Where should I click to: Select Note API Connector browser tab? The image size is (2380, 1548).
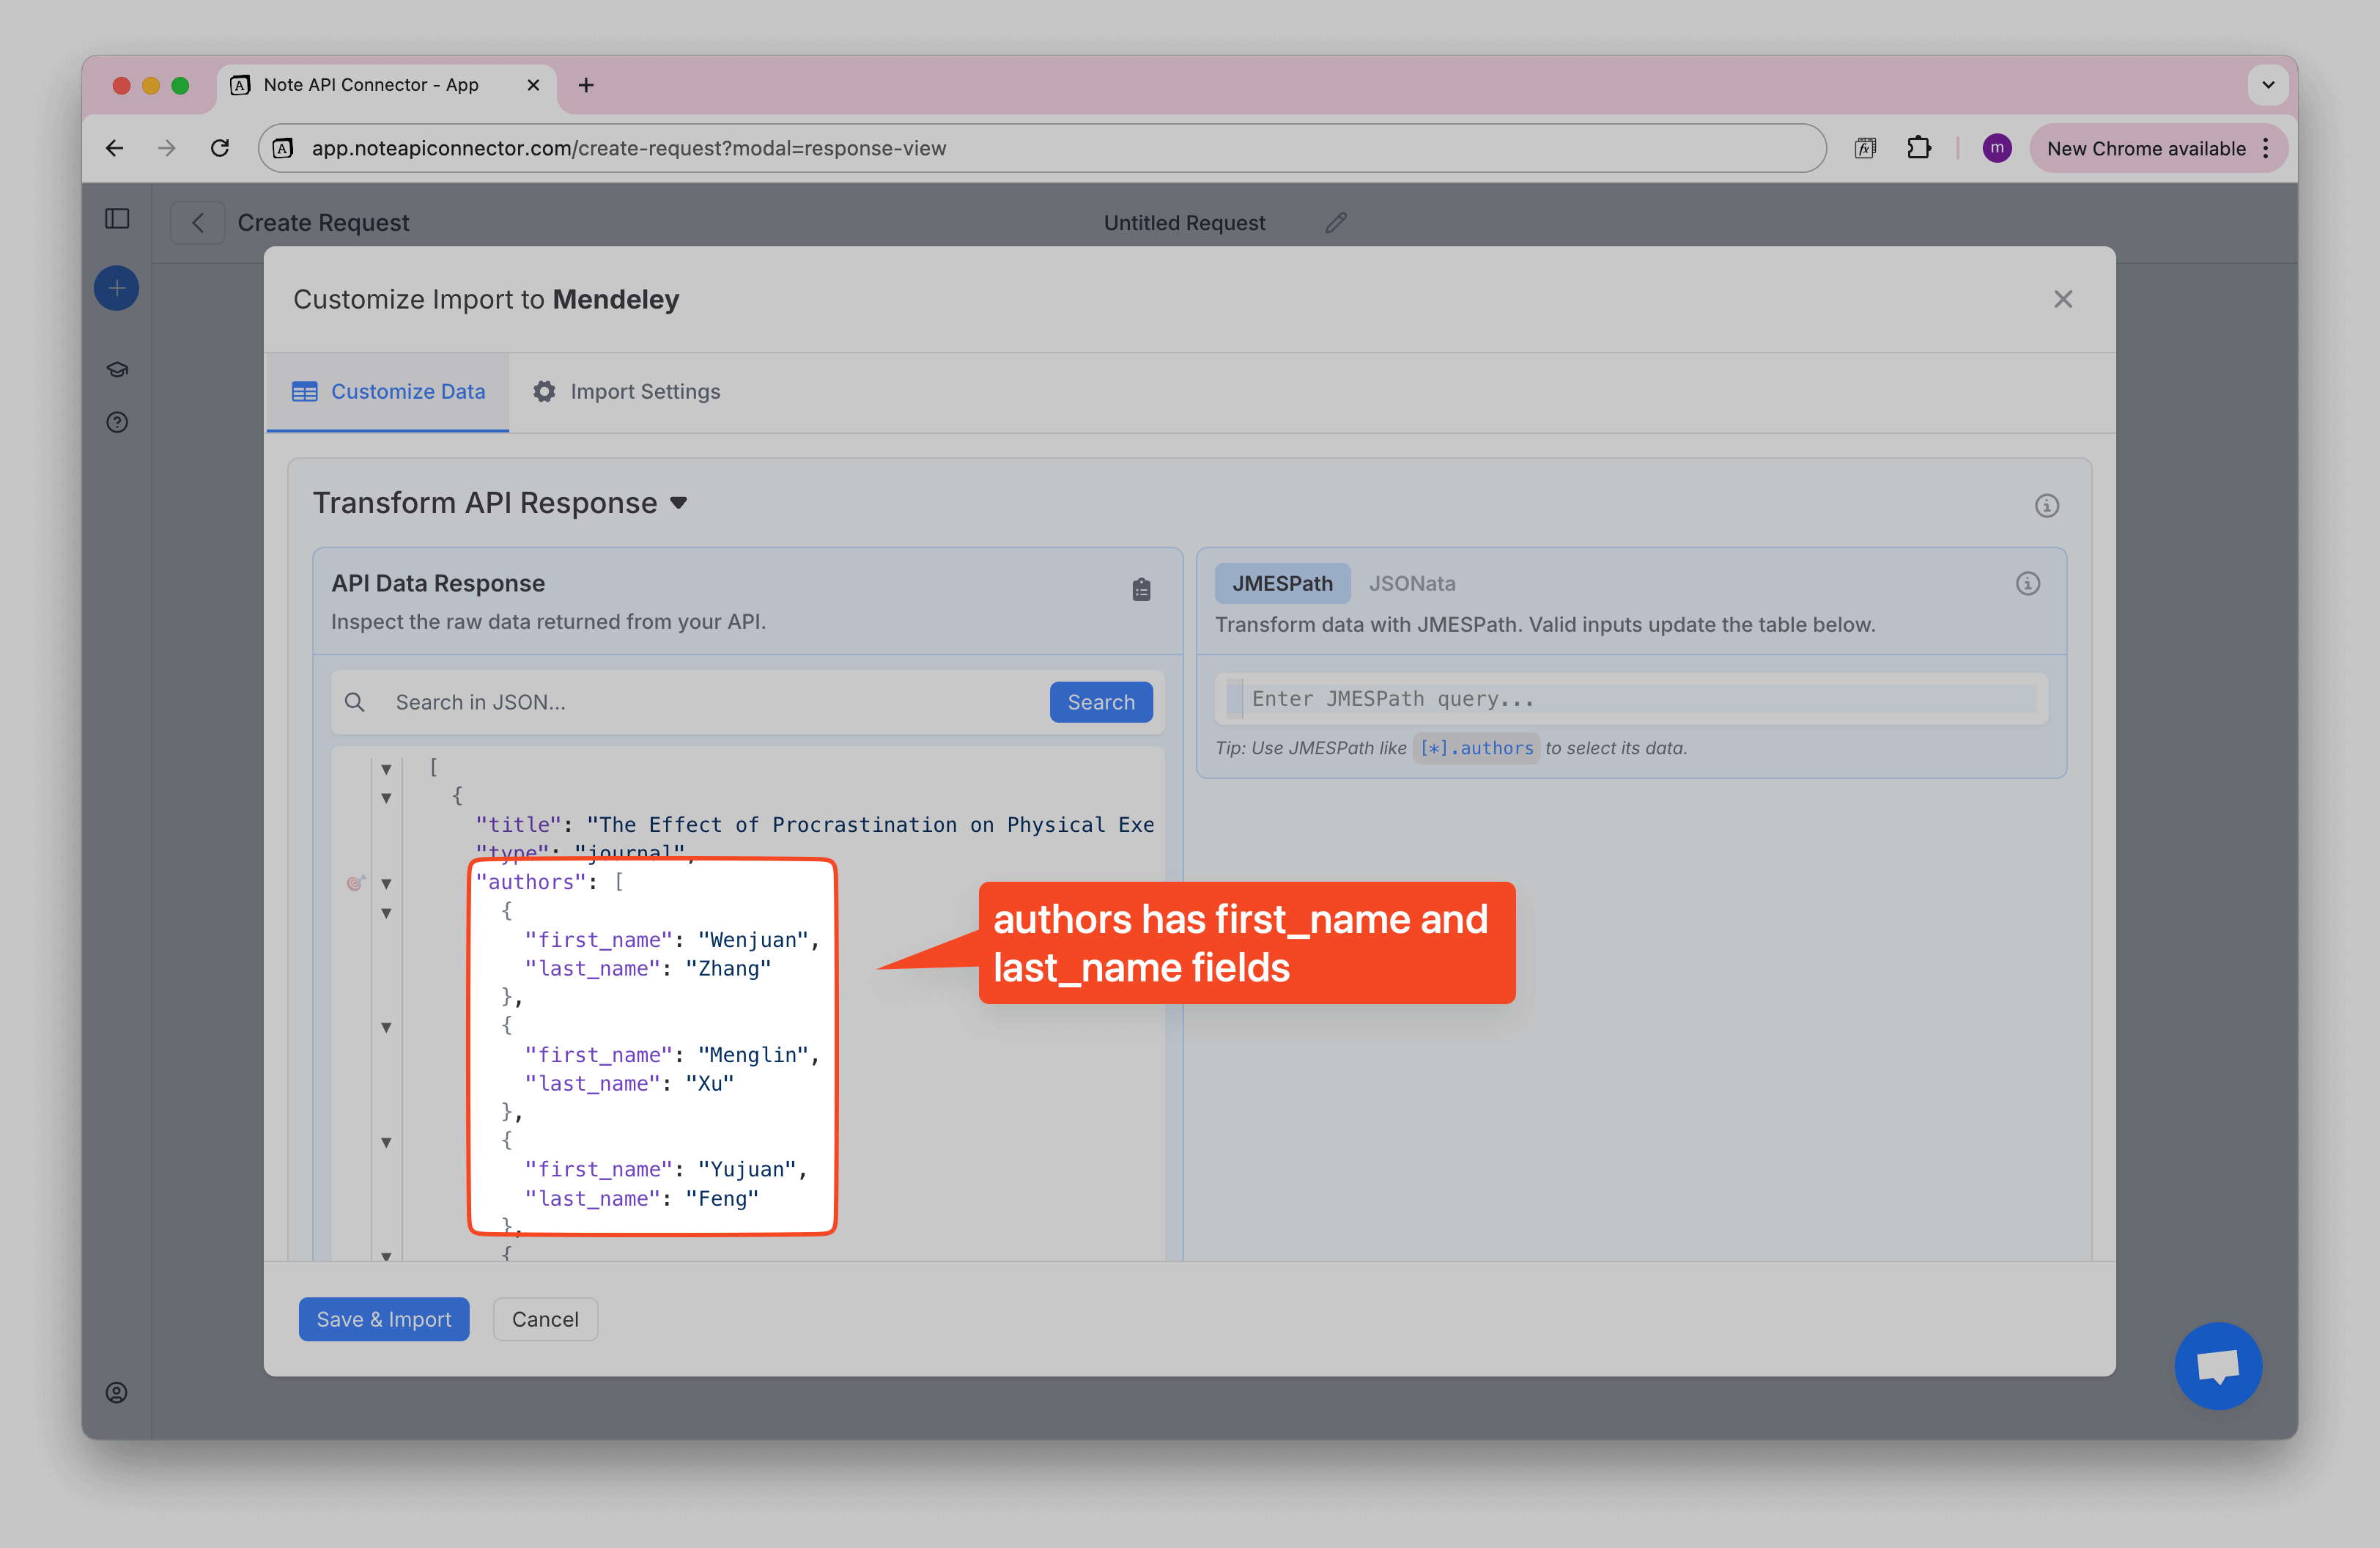385,86
